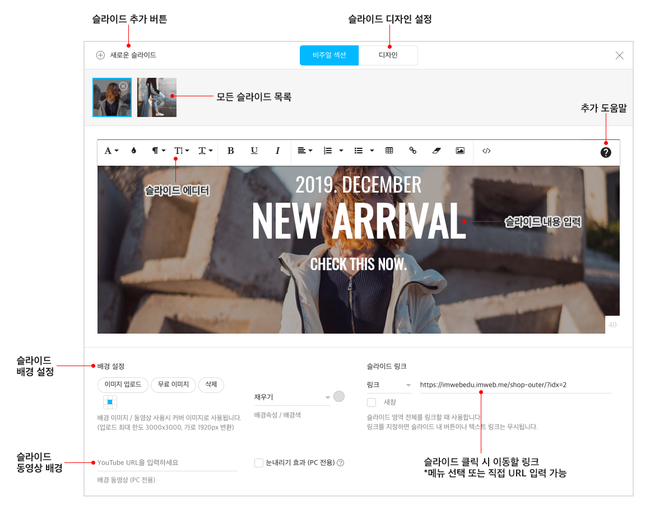Insert a table
This screenshot has height=515, width=650.
(389, 151)
